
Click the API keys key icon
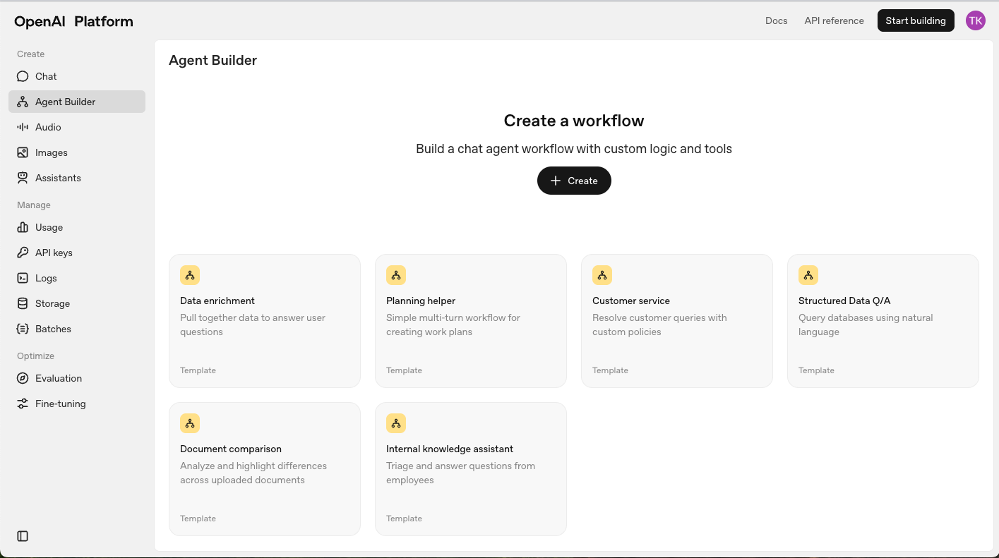(x=23, y=253)
